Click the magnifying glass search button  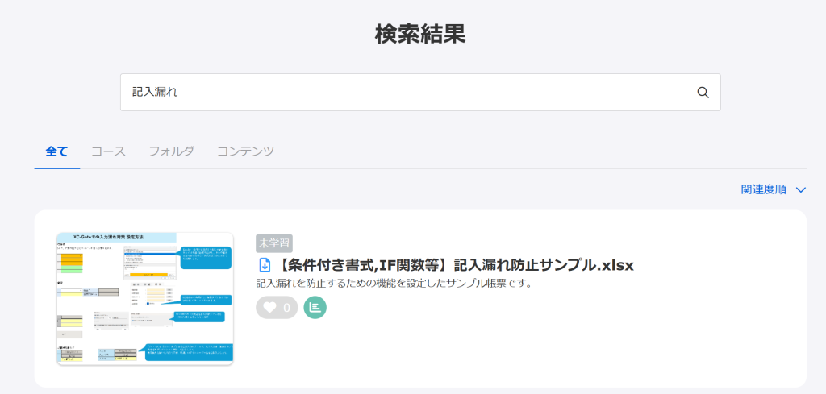click(703, 93)
